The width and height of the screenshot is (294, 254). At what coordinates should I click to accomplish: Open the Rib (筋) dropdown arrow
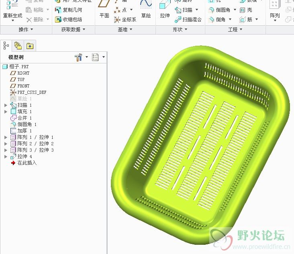(x=257, y=19)
